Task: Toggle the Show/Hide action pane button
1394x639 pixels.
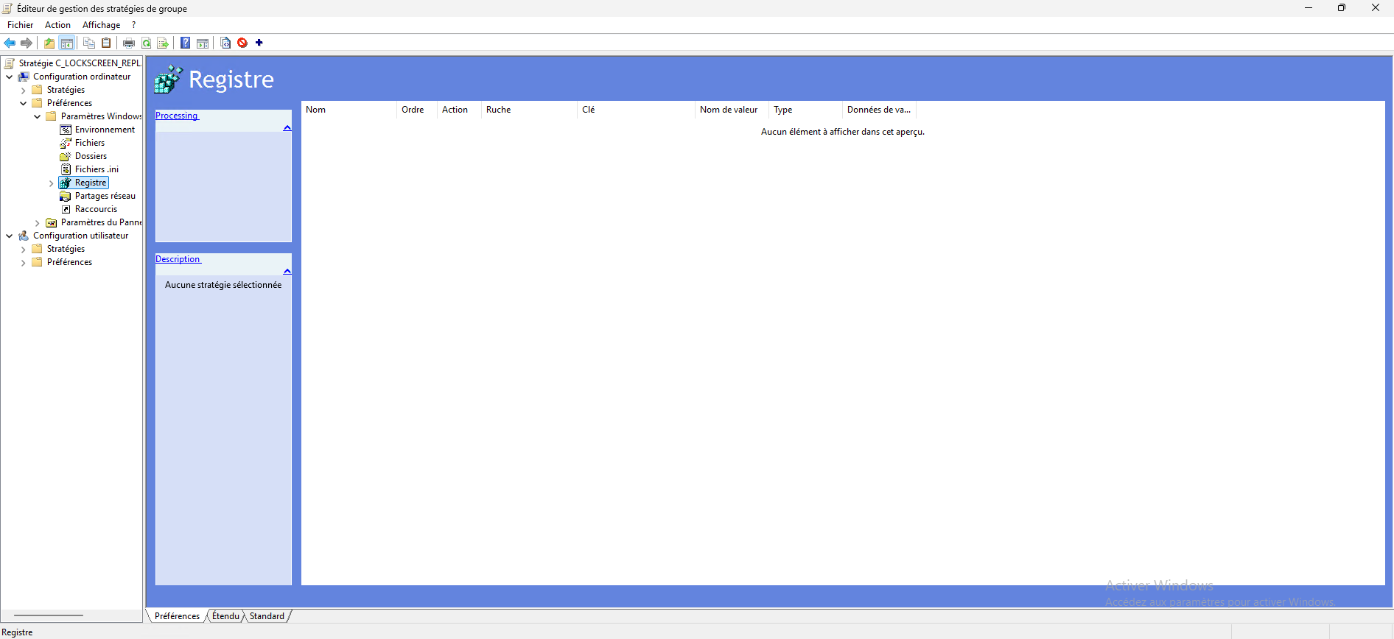Action: 203,43
